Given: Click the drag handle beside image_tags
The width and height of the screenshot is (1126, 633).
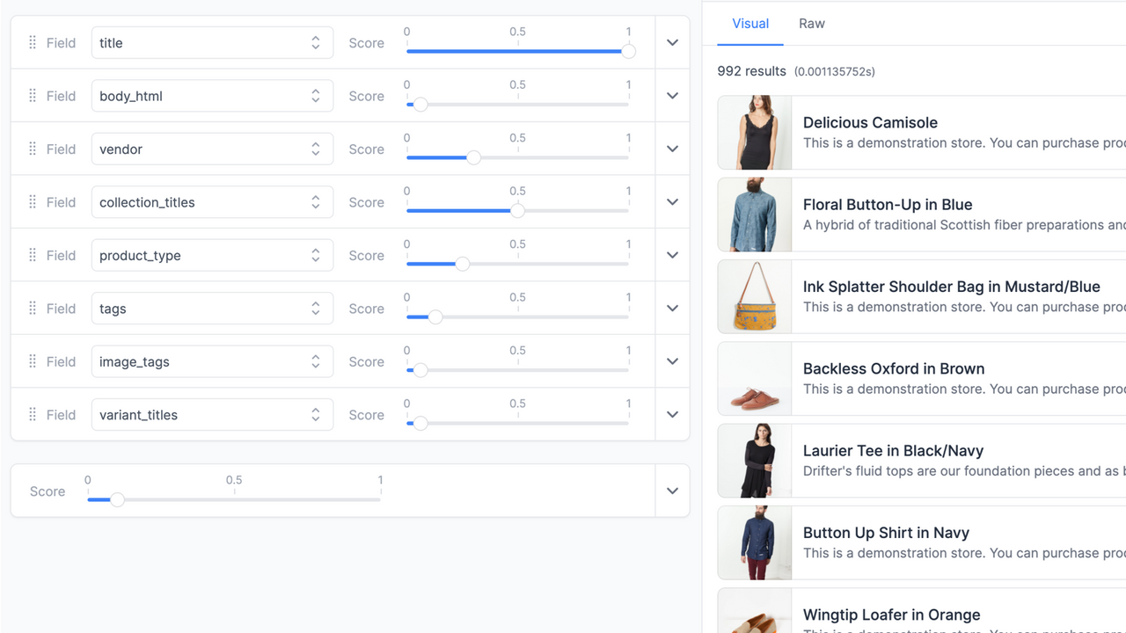Looking at the screenshot, I should click(32, 361).
